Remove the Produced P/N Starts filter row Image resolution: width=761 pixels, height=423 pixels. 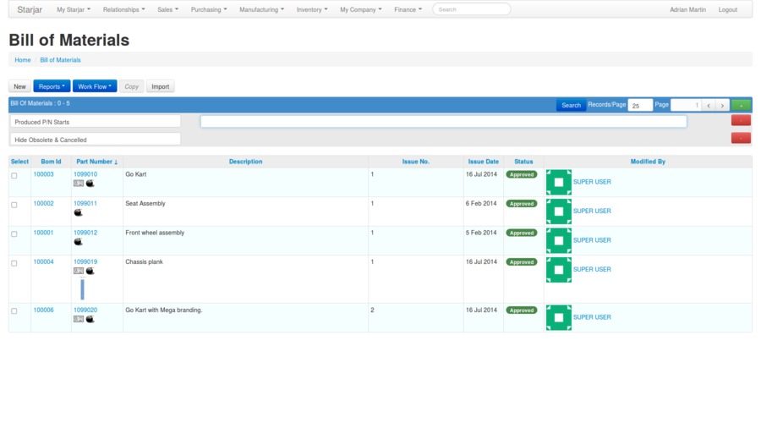pyautogui.click(x=741, y=121)
